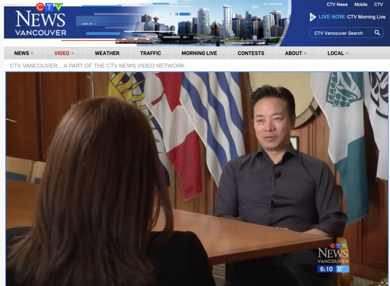Screen dimensions: 390x286
Task: Click the search magnifying glass icon
Action: [x=377, y=33]
